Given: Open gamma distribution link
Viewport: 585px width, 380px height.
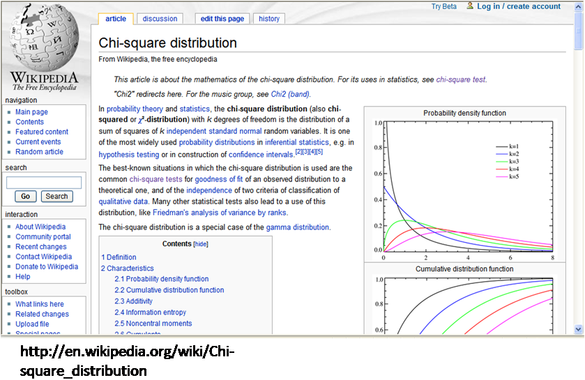Looking at the screenshot, I should coord(297,228).
